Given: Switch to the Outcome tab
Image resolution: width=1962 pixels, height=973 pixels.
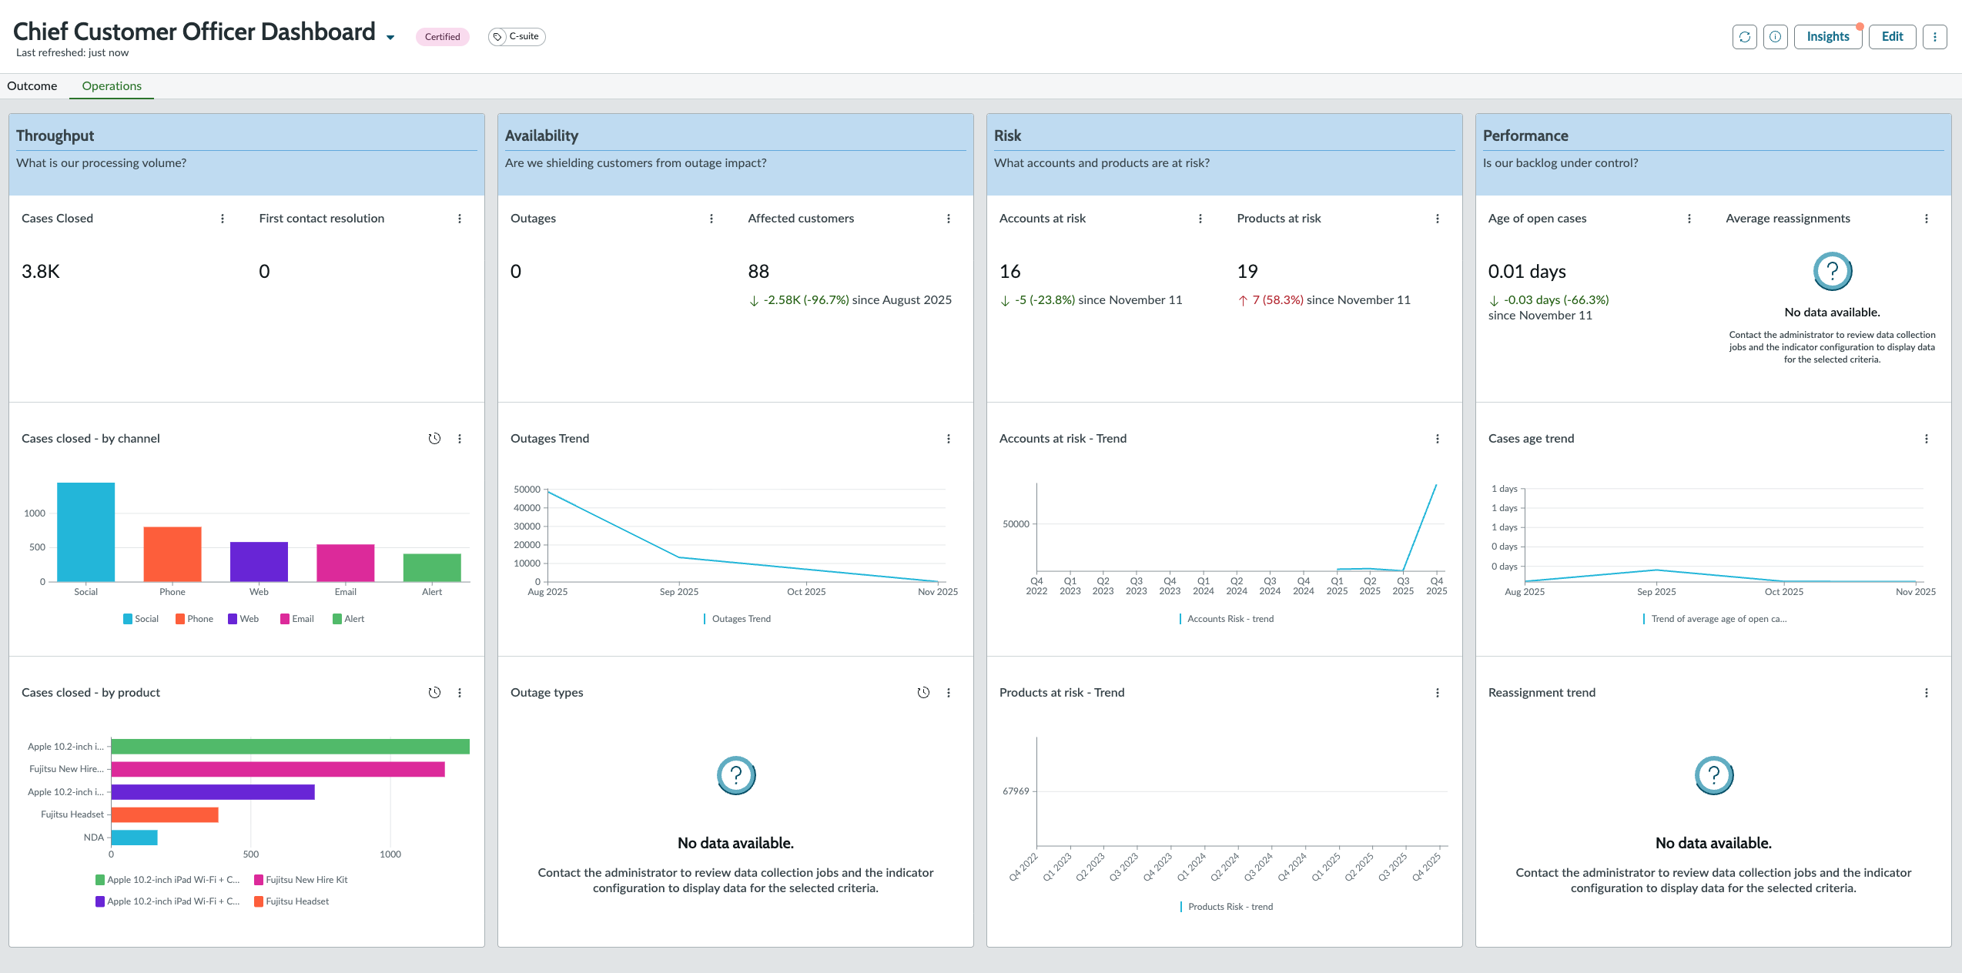Looking at the screenshot, I should click(32, 86).
